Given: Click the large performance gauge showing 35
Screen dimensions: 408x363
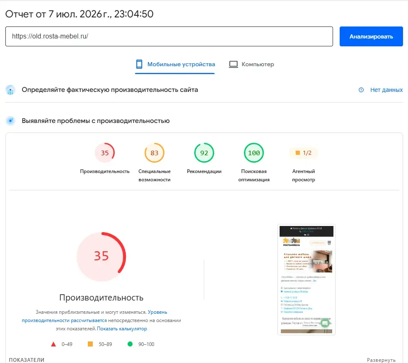Looking at the screenshot, I should coord(101,256).
